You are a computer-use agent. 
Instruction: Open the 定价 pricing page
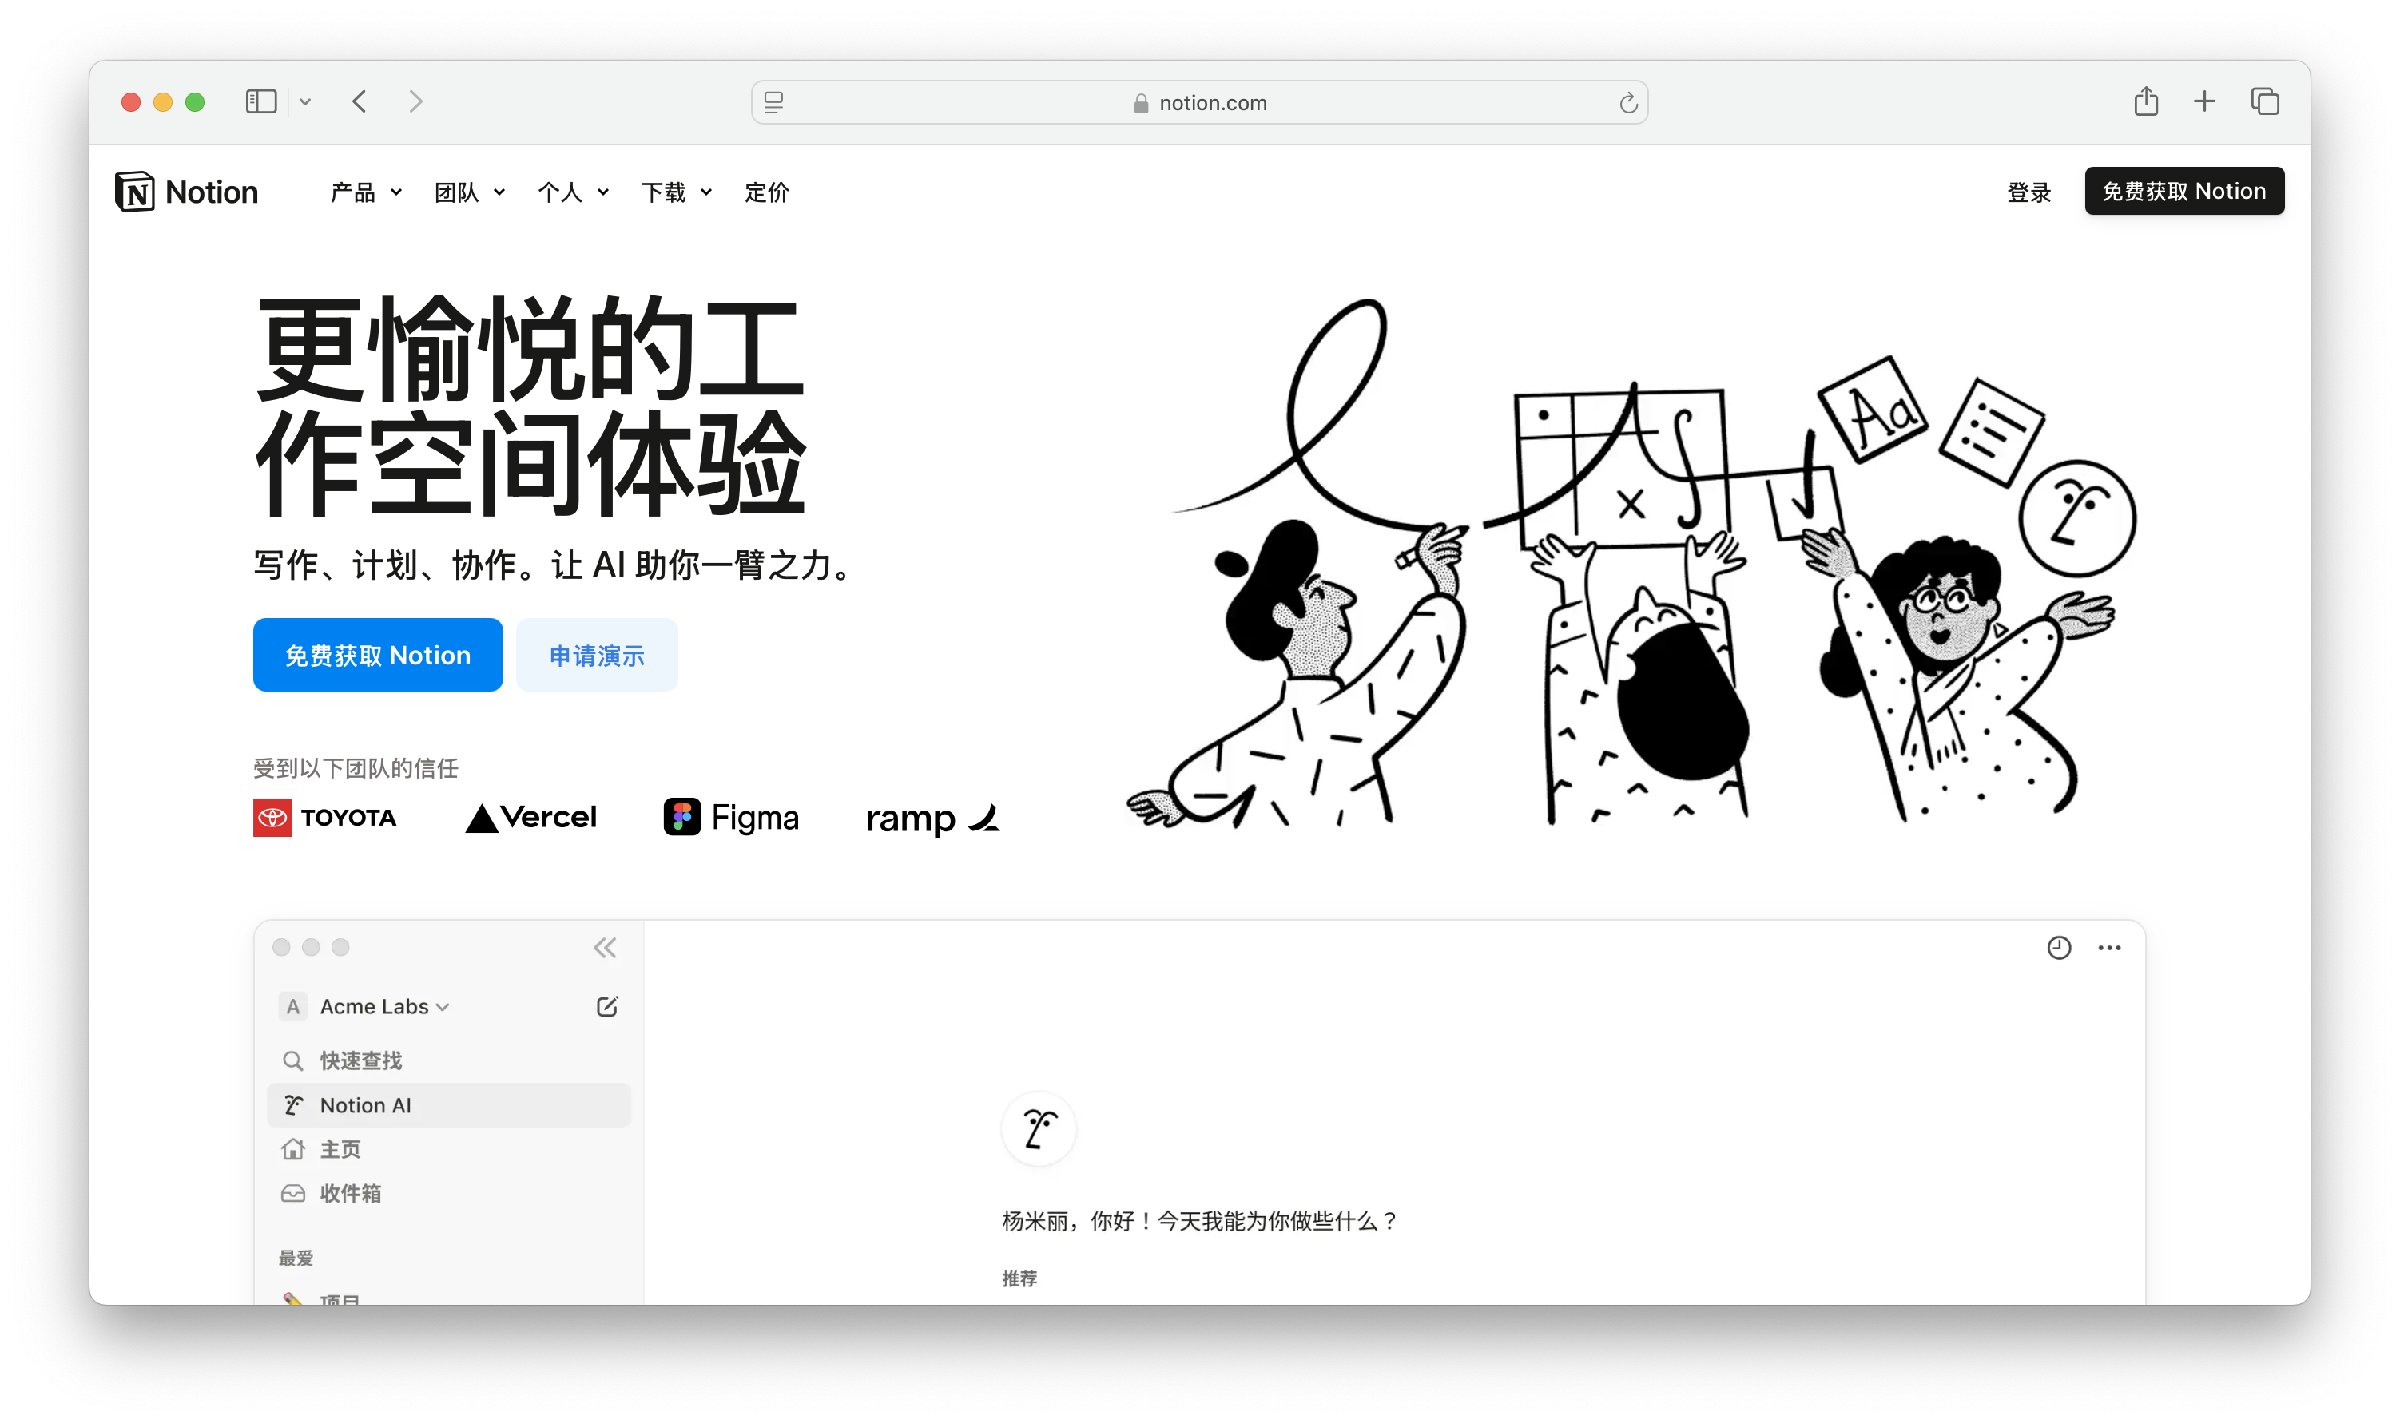(766, 192)
